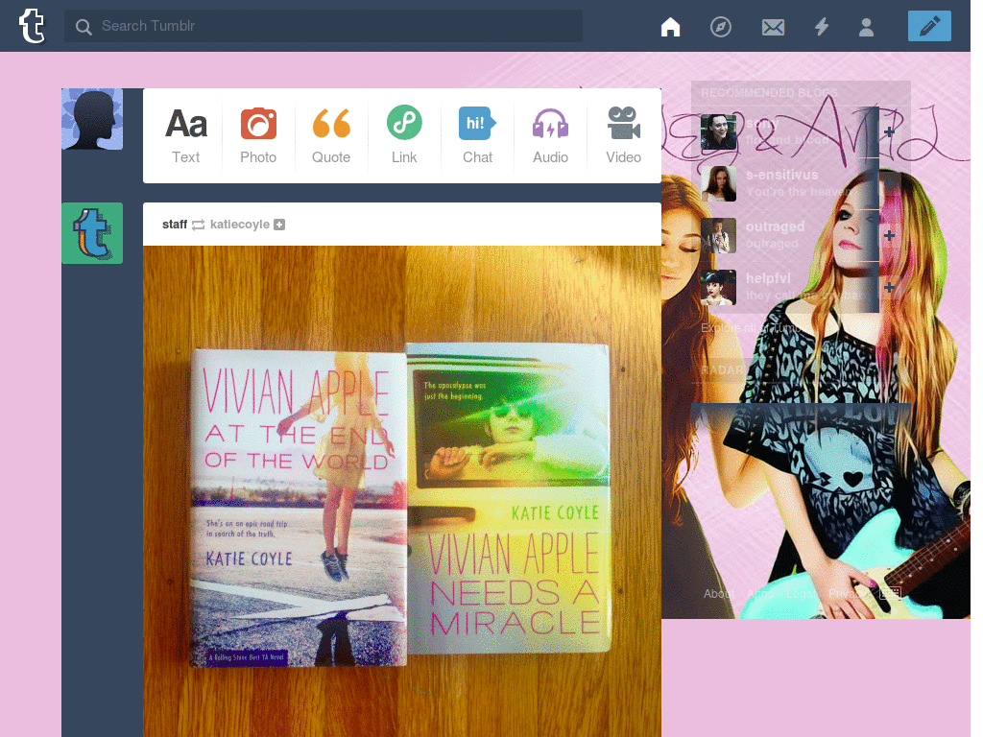Start a Photo post

pyautogui.click(x=258, y=134)
